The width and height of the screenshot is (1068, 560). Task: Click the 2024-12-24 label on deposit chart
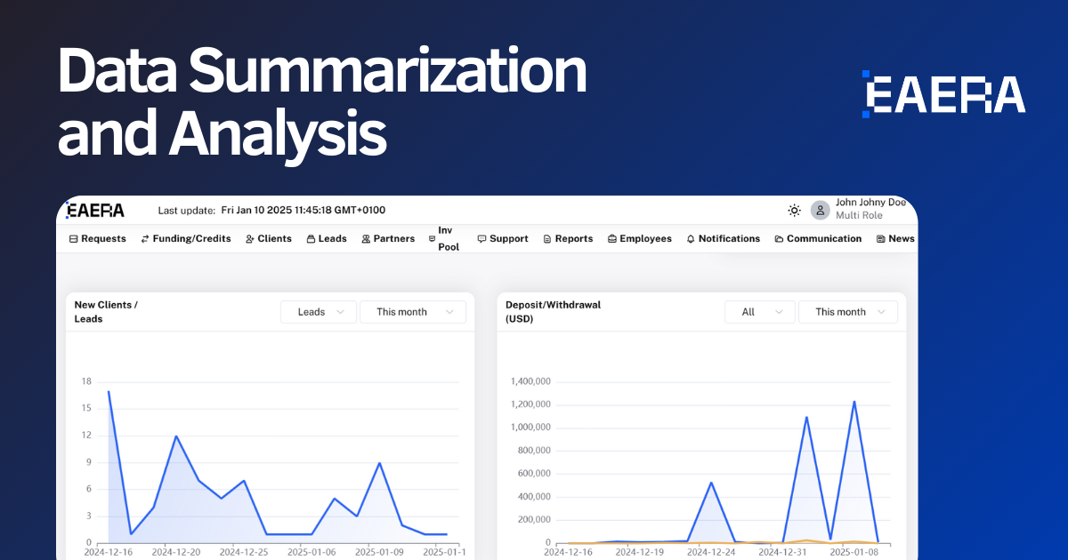(711, 552)
